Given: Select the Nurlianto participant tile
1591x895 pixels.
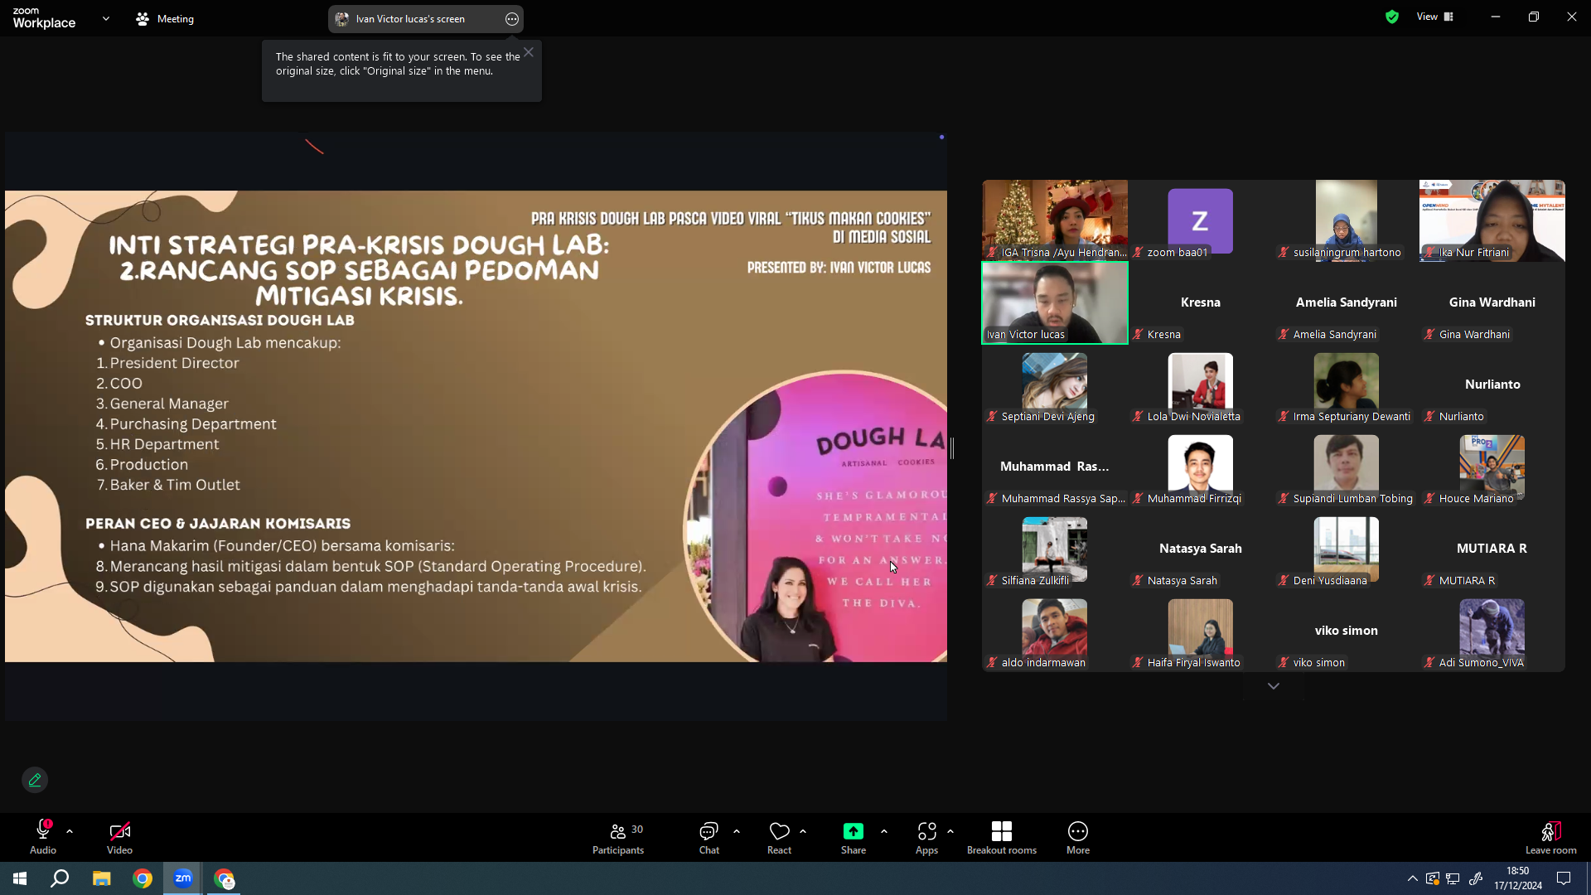Looking at the screenshot, I should point(1492,385).
